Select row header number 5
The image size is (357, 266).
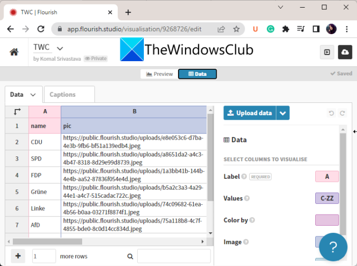tap(17, 192)
